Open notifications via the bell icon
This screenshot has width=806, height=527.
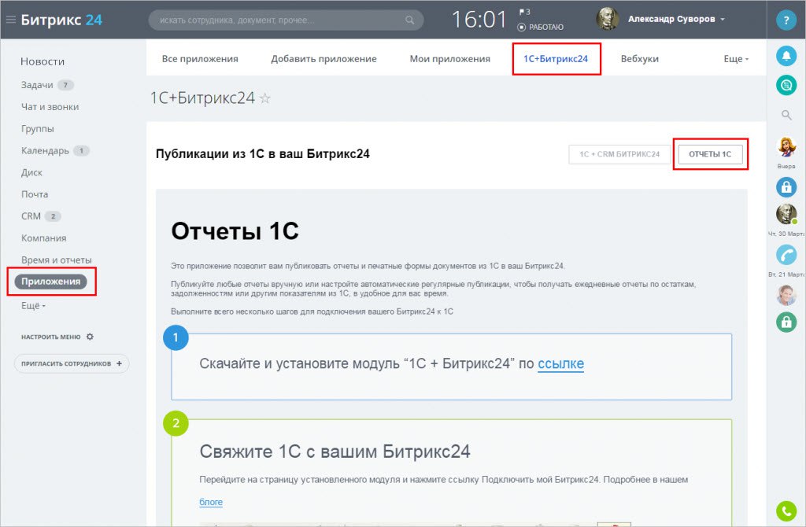click(x=786, y=56)
